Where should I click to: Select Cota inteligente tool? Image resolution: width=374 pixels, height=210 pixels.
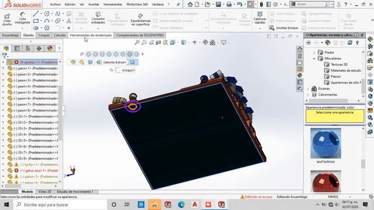click(22, 18)
